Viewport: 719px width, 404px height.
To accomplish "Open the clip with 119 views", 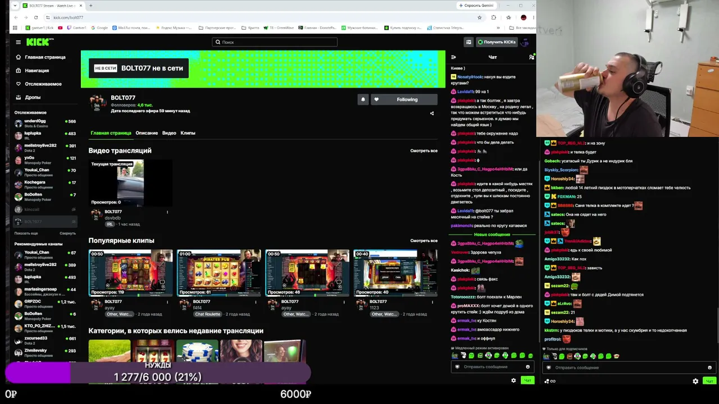I will pyautogui.click(x=130, y=273).
